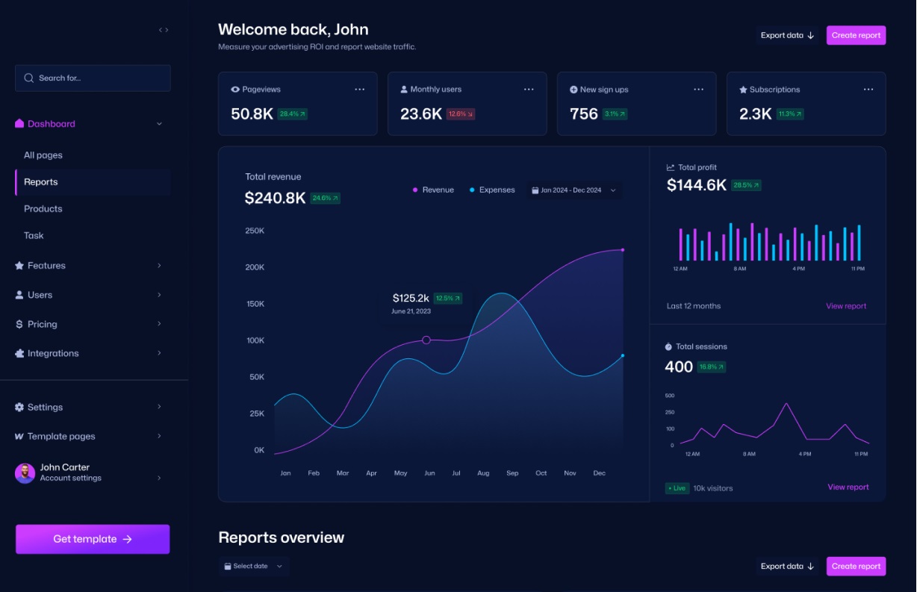
Task: Click John Carter's profile avatar
Action: click(25, 473)
